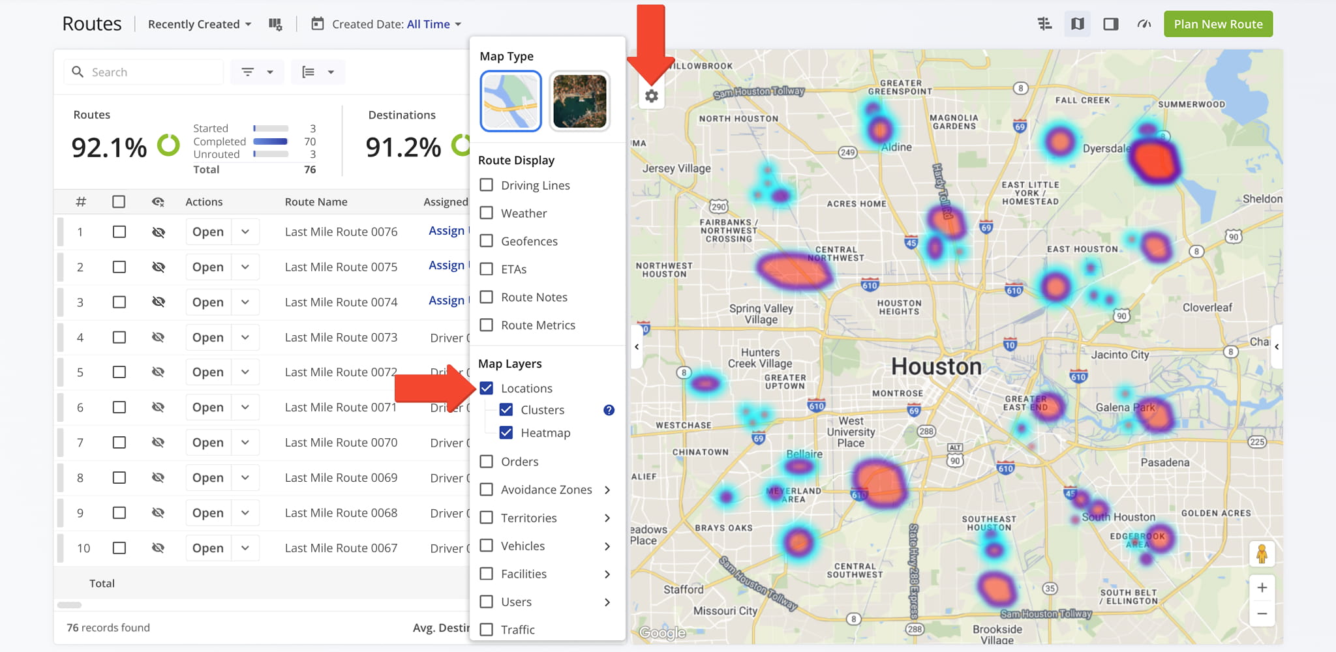Click the map view icon in the header
The width and height of the screenshot is (1336, 652).
[x=1077, y=24]
